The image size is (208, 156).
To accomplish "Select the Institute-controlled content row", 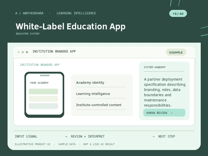I will pos(101,105).
